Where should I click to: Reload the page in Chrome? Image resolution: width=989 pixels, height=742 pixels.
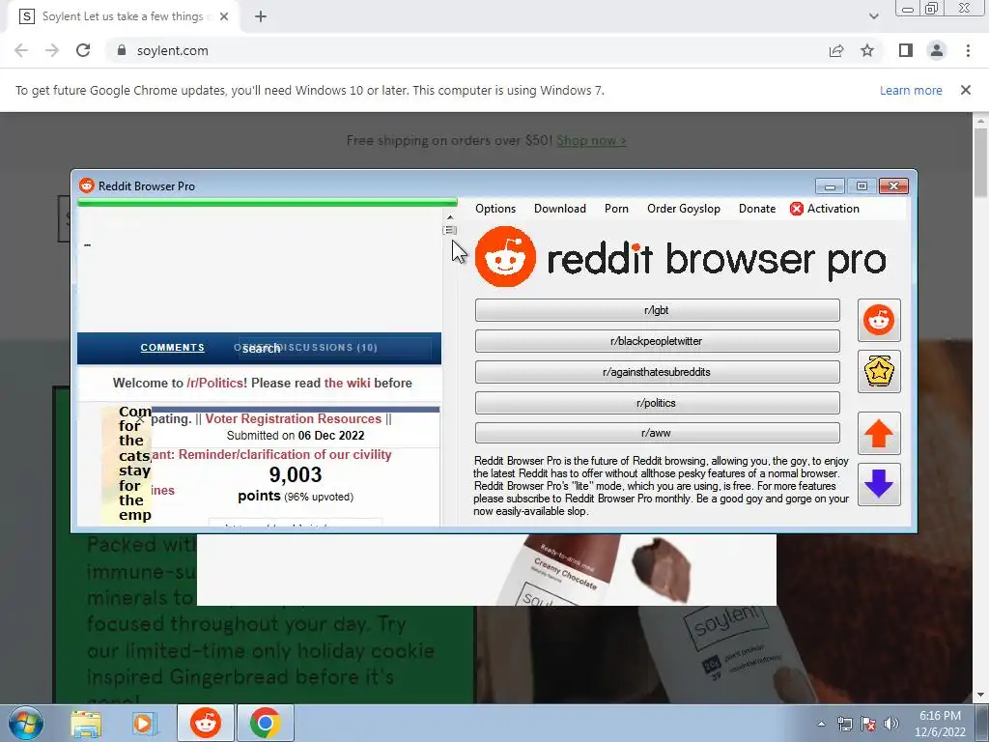83,50
